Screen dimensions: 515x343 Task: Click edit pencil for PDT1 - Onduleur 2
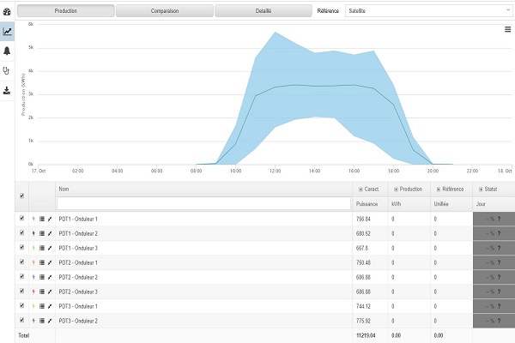(50, 233)
